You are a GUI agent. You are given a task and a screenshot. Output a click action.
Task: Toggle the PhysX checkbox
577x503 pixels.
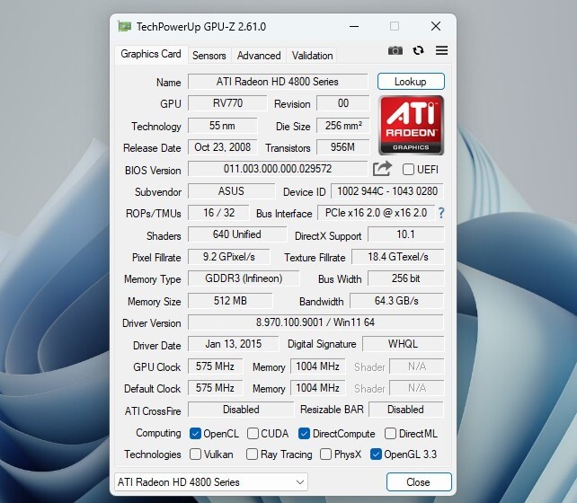coord(325,454)
